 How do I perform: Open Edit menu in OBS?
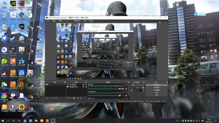pos(54,21)
